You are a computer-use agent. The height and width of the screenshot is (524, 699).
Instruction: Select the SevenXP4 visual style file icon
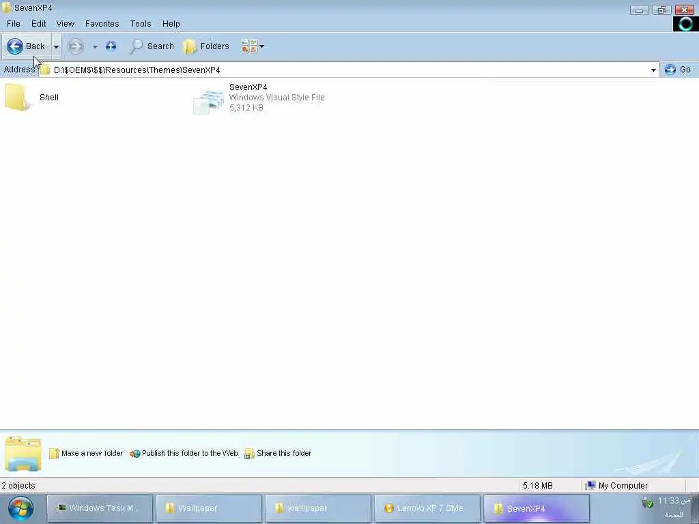pos(208,101)
